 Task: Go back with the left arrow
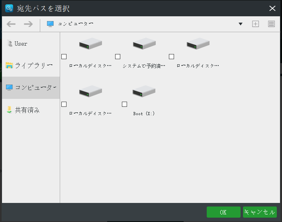[11, 24]
